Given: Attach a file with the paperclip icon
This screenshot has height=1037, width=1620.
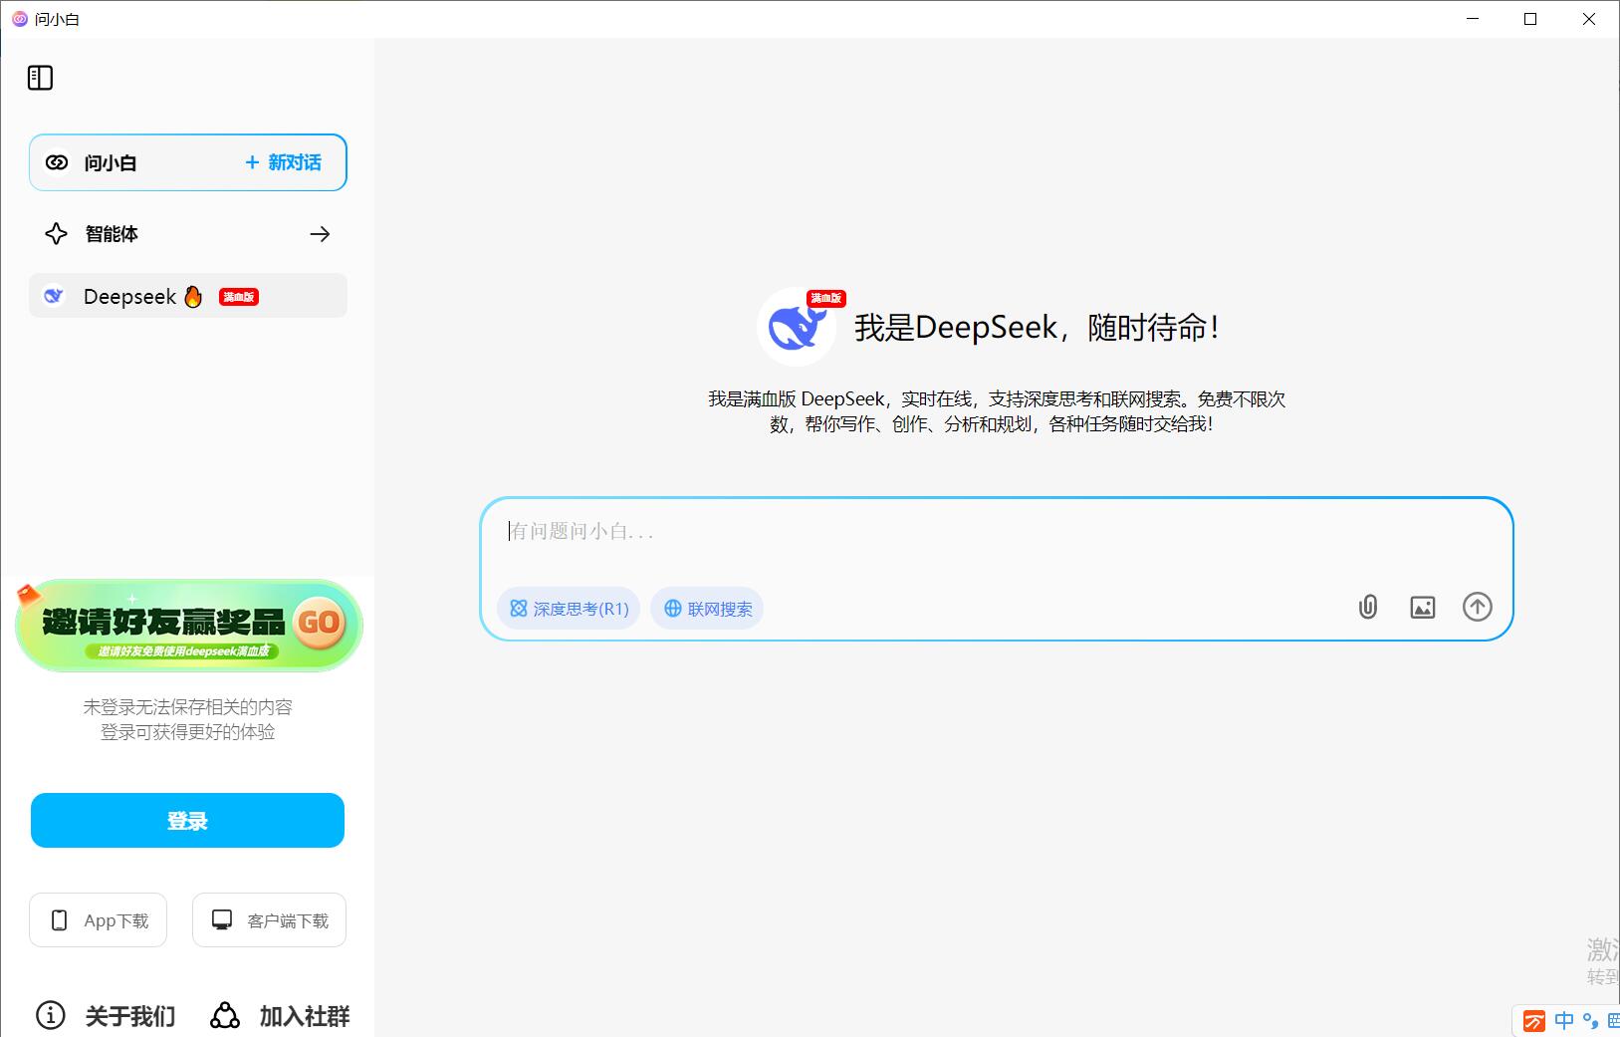Looking at the screenshot, I should click(x=1368, y=607).
